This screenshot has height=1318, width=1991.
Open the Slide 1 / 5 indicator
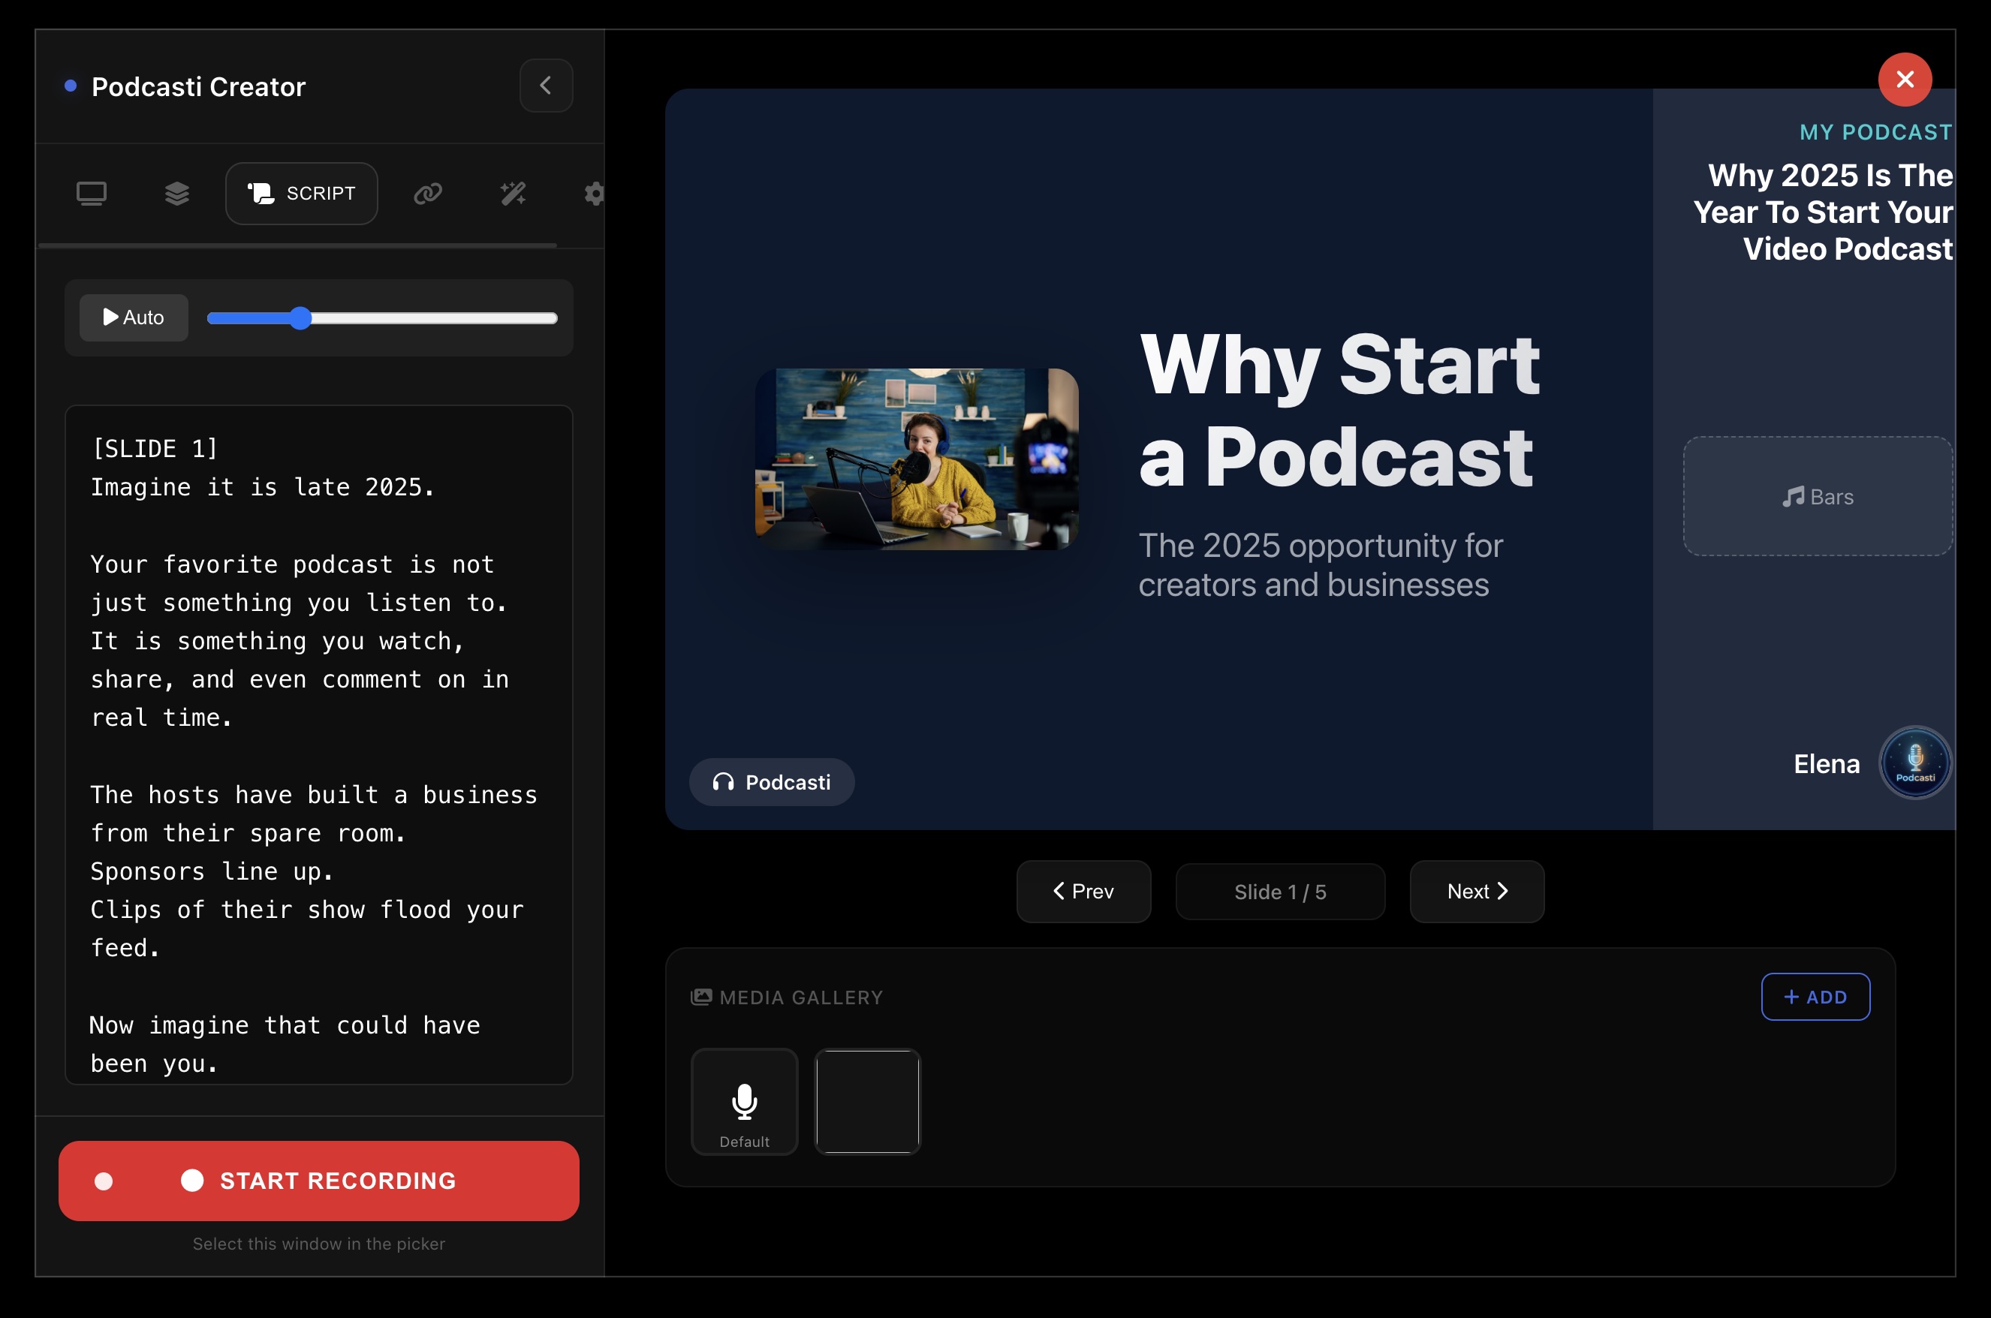coord(1280,891)
